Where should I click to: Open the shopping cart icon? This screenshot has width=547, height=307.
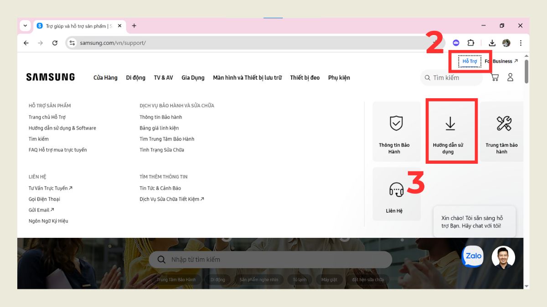[x=495, y=77]
